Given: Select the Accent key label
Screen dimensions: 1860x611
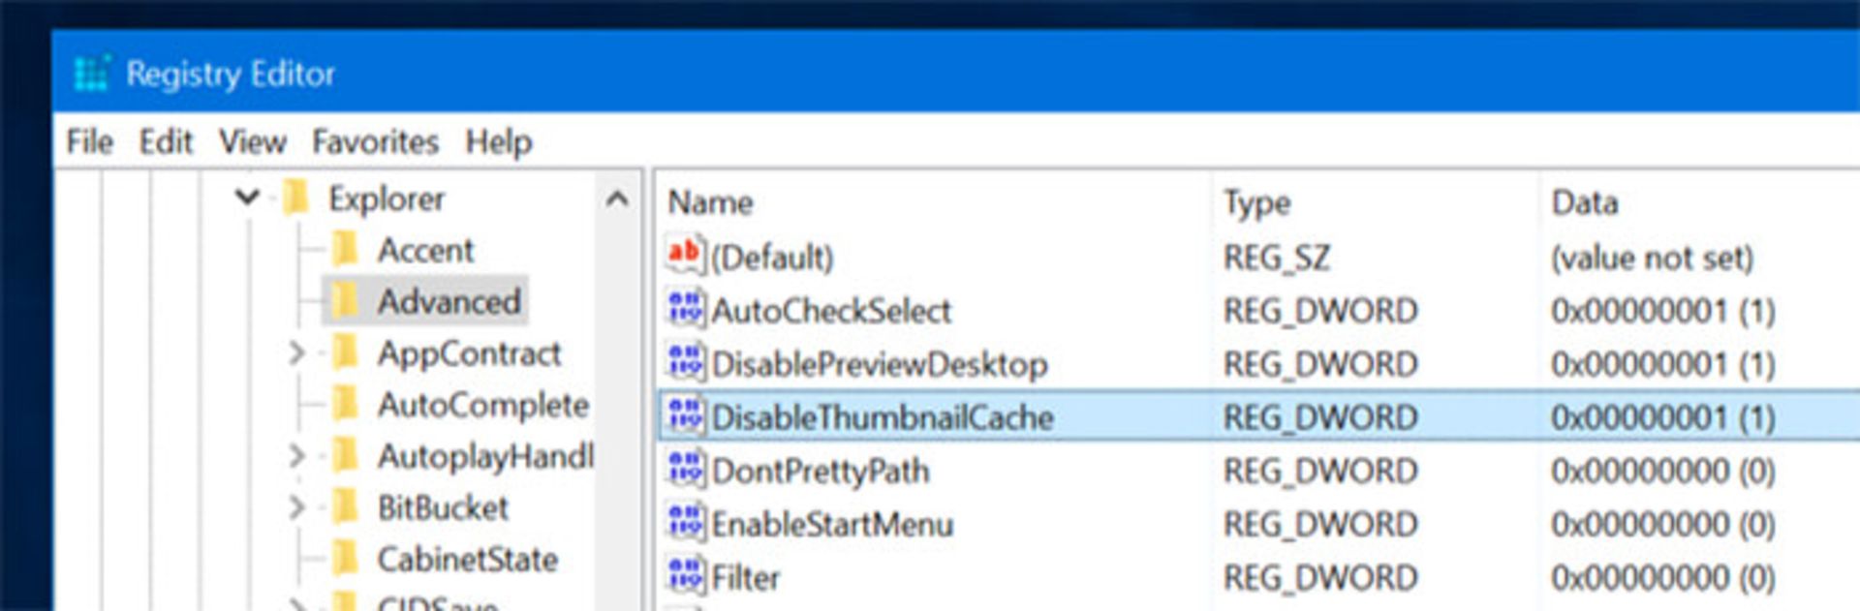Looking at the screenshot, I should click(425, 251).
